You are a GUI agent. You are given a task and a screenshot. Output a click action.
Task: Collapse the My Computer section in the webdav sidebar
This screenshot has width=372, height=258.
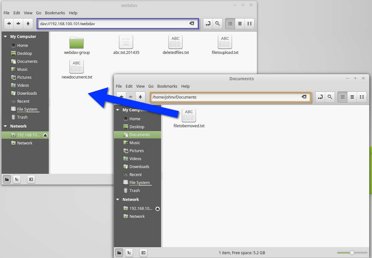pyautogui.click(x=5, y=36)
